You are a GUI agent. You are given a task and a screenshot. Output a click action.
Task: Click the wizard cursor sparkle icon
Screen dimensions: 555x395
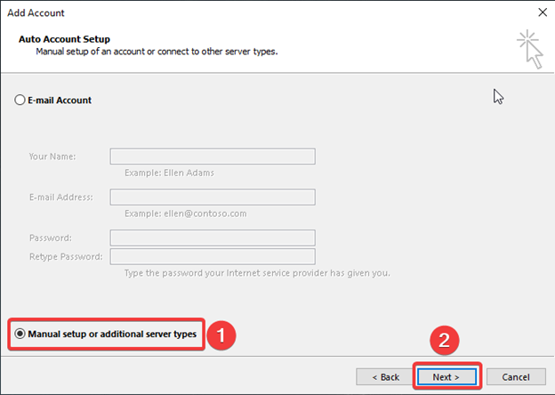pyautogui.click(x=530, y=49)
